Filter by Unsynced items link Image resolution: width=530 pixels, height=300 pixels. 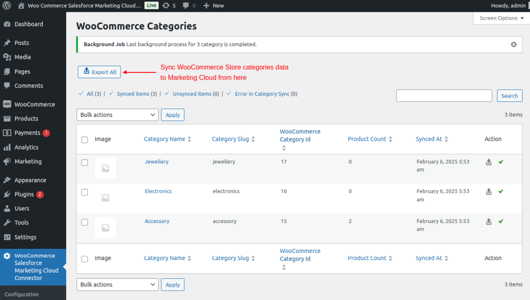pyautogui.click(x=192, y=94)
